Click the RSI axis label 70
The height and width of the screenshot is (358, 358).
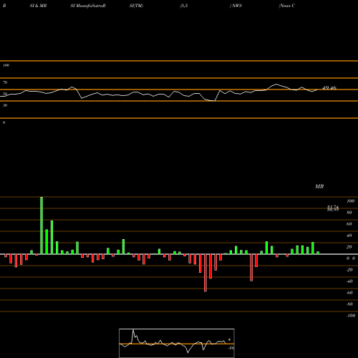pos(5,82)
